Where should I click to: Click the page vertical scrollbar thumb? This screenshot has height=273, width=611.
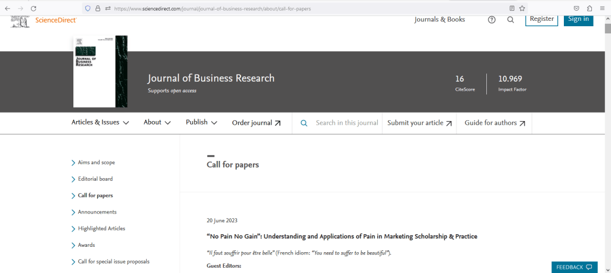coord(607,29)
